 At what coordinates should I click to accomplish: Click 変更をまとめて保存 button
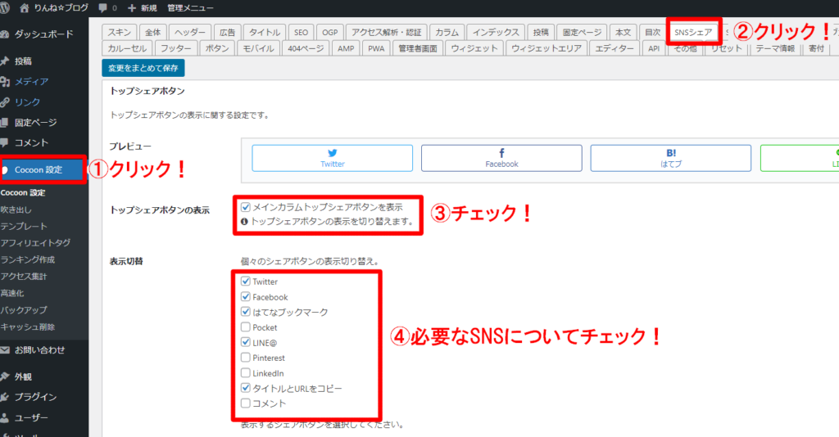[143, 68]
